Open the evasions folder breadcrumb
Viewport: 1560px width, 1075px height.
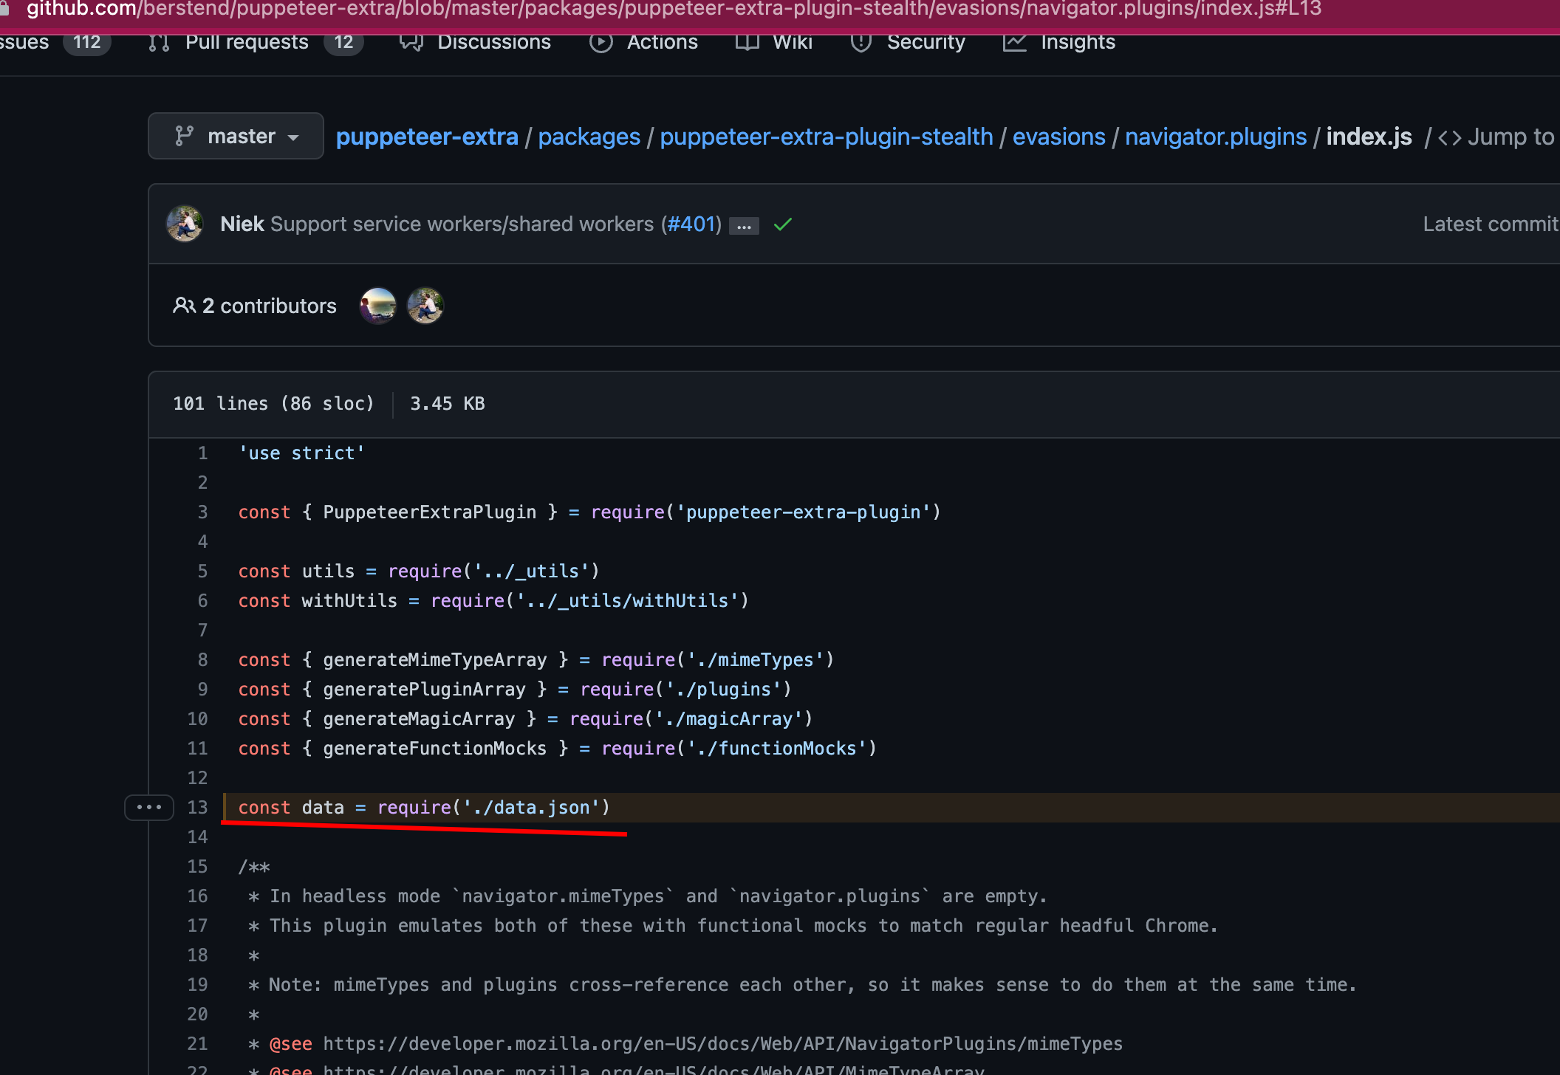tap(1058, 136)
